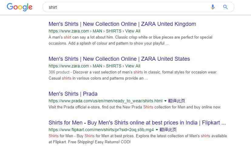Click the flipkart.com men/shirts URL
The image size is (251, 150).
click(x=101, y=130)
